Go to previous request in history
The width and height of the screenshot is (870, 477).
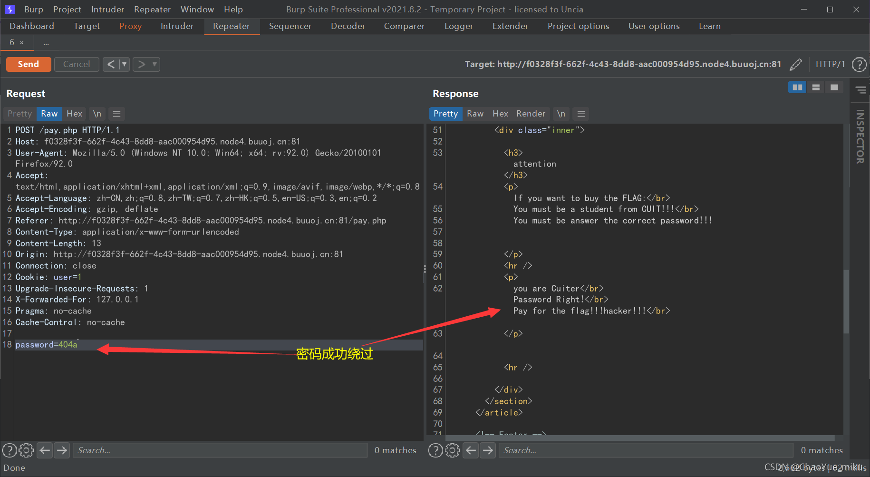[111, 64]
